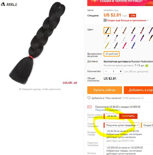The width and height of the screenshot is (153, 155).
Task: Select the blue braid color option
Action: 133,45
